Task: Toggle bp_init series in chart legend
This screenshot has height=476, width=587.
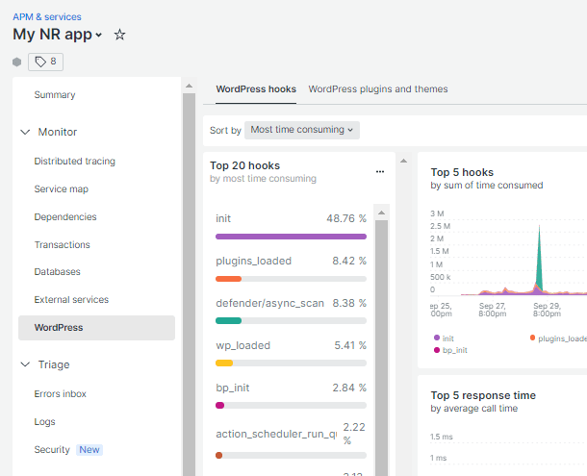Action: 450,350
